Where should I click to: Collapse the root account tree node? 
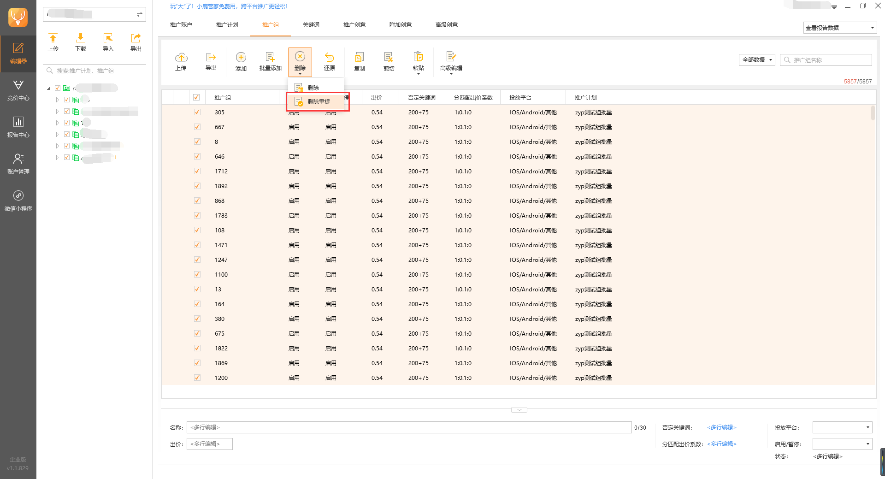(x=49, y=88)
